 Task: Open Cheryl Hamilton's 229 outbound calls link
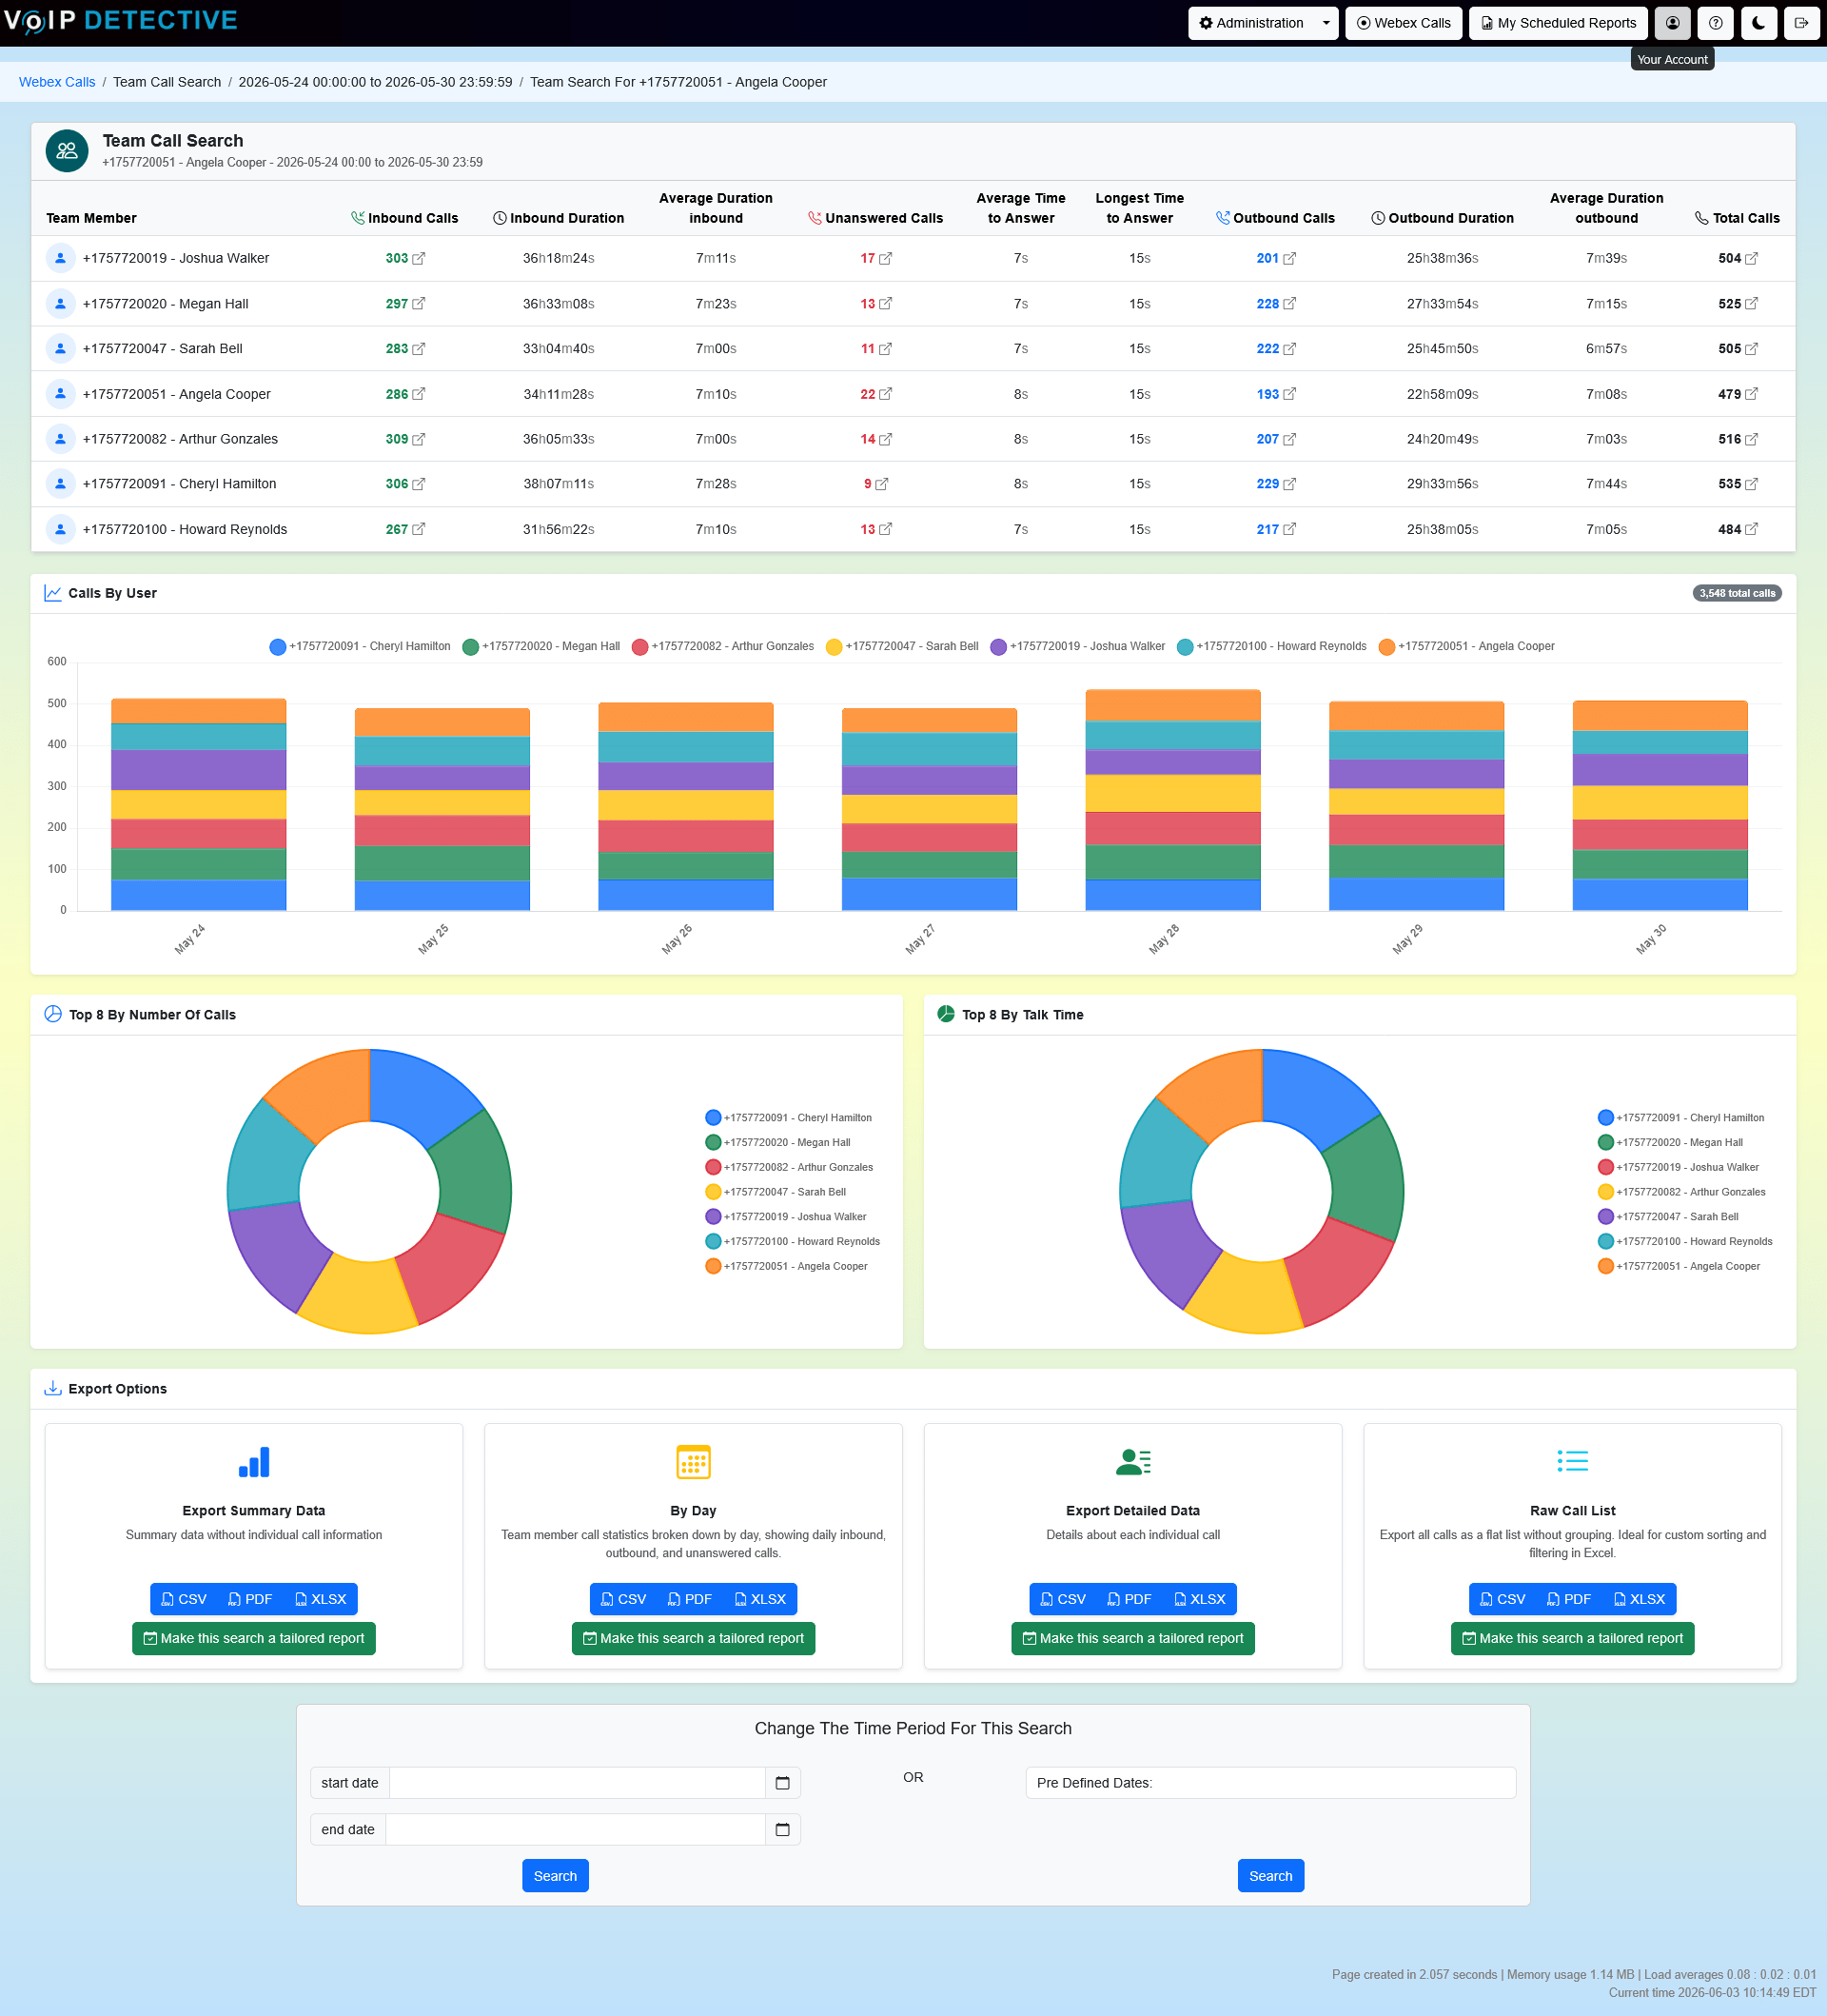click(1276, 484)
